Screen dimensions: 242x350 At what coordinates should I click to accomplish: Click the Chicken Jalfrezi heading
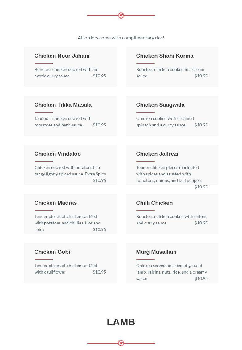pyautogui.click(x=157, y=154)
